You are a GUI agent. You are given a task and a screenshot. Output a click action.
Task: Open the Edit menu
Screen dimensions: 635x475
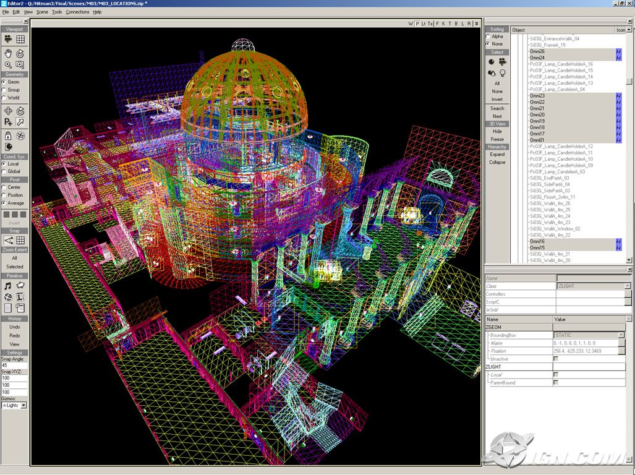(x=16, y=12)
